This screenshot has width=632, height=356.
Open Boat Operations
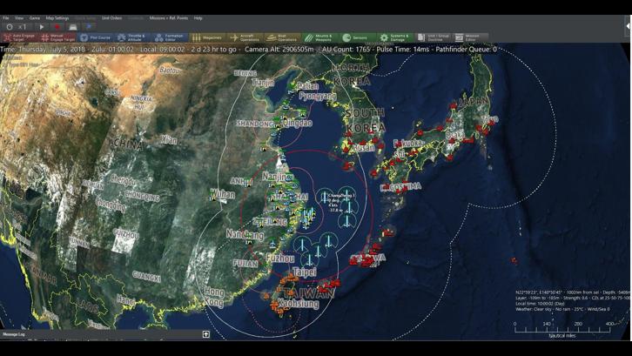tap(283, 38)
